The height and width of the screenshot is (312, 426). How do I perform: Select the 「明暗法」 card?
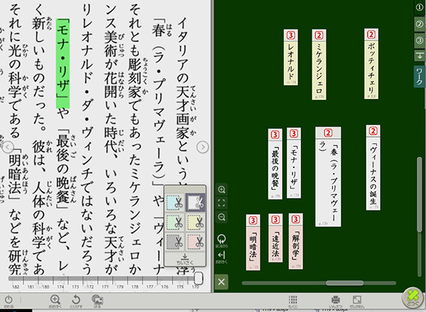click(x=253, y=242)
